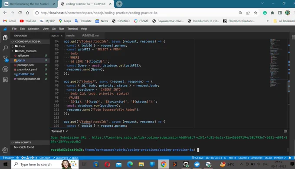Image resolution: width=295 pixels, height=169 pixels.
Task: Open the browser zoom magnifier icon
Action: (240, 13)
